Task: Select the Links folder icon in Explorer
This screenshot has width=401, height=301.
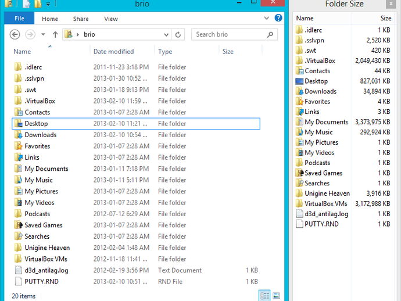Action: (19, 157)
